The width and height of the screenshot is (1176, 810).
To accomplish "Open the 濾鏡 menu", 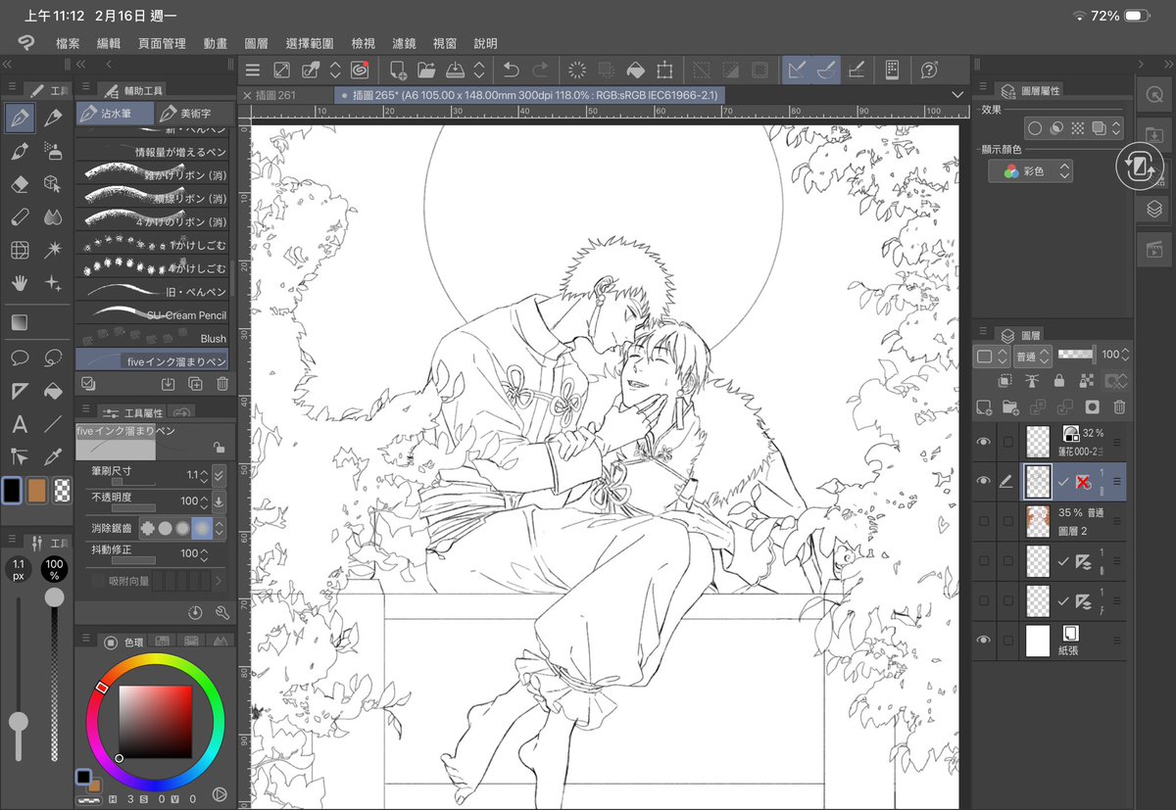I will click(x=404, y=44).
